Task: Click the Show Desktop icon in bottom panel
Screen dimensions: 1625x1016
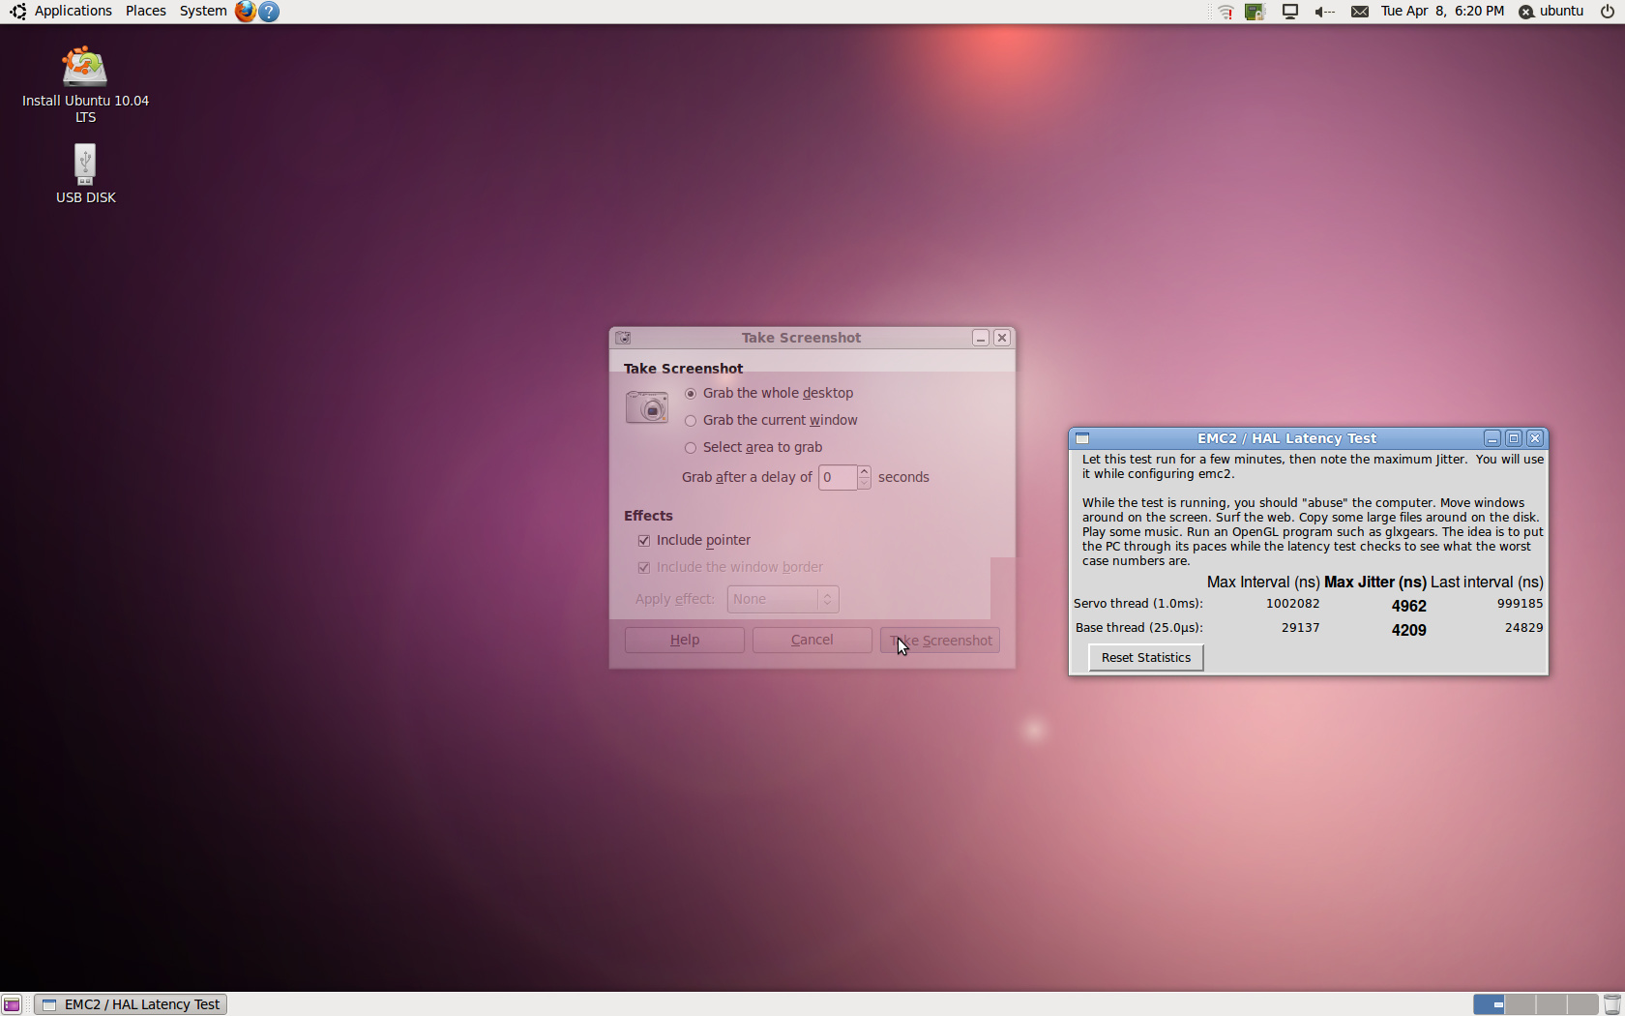Action: click(12, 1004)
